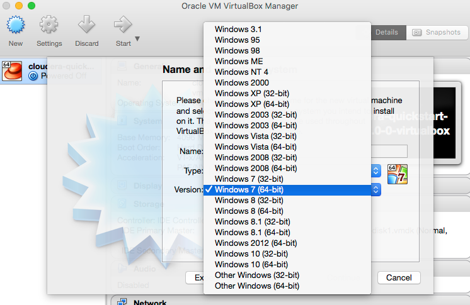Click the Discard toolbar icon
This screenshot has height=305, width=470.
pos(86,25)
